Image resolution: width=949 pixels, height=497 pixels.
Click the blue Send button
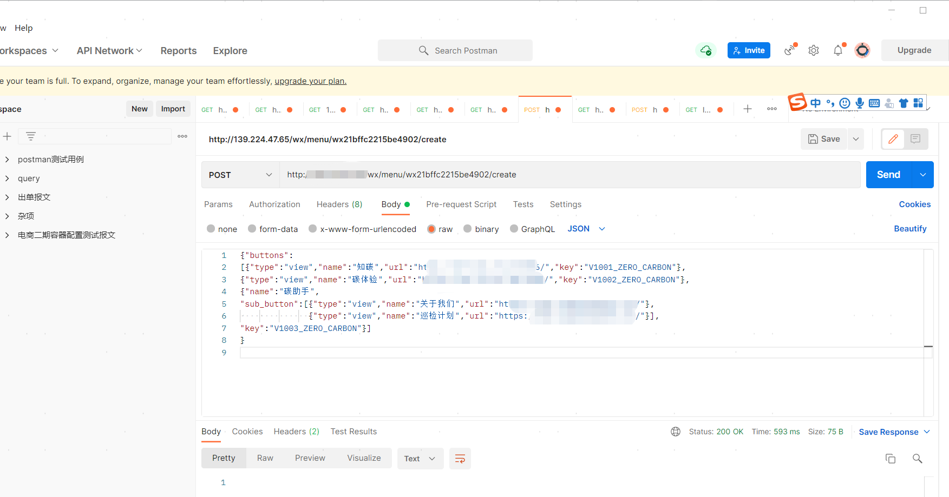click(888, 175)
